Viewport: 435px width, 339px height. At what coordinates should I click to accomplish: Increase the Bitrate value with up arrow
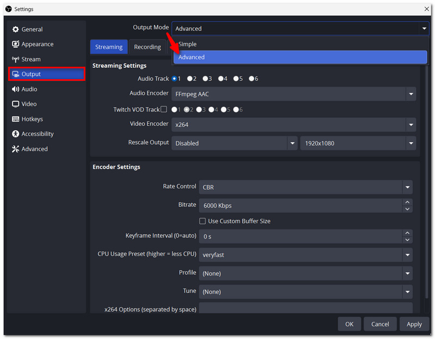pos(407,202)
